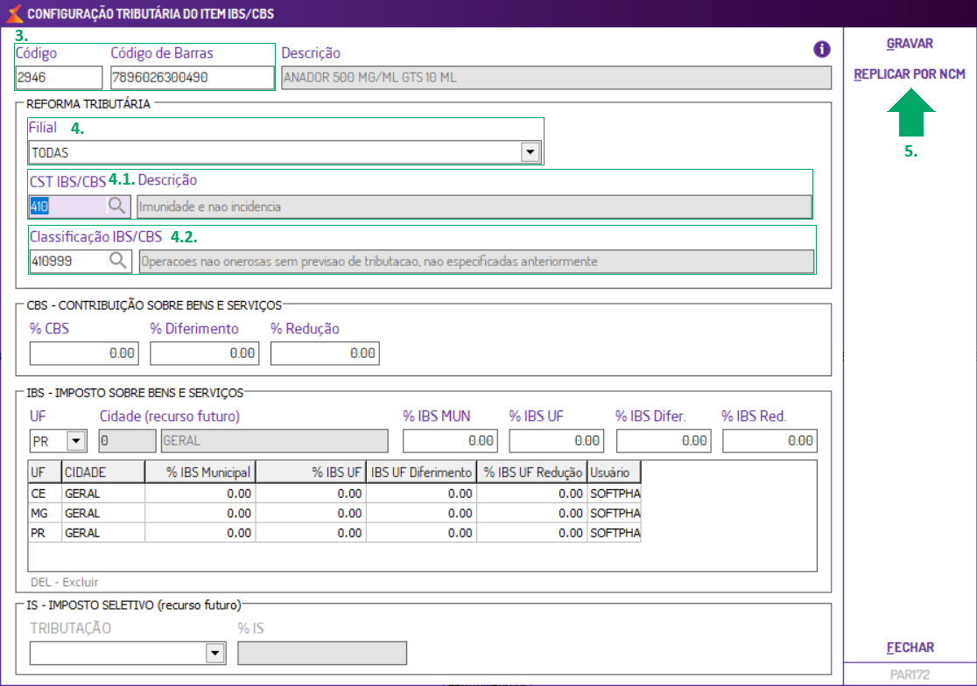The height and width of the screenshot is (686, 977).
Task: Click the CST IBS/CBS code field
Action: pyautogui.click(x=67, y=206)
